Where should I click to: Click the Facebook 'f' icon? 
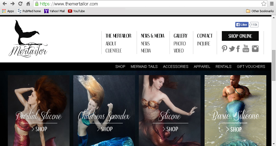click(238, 49)
